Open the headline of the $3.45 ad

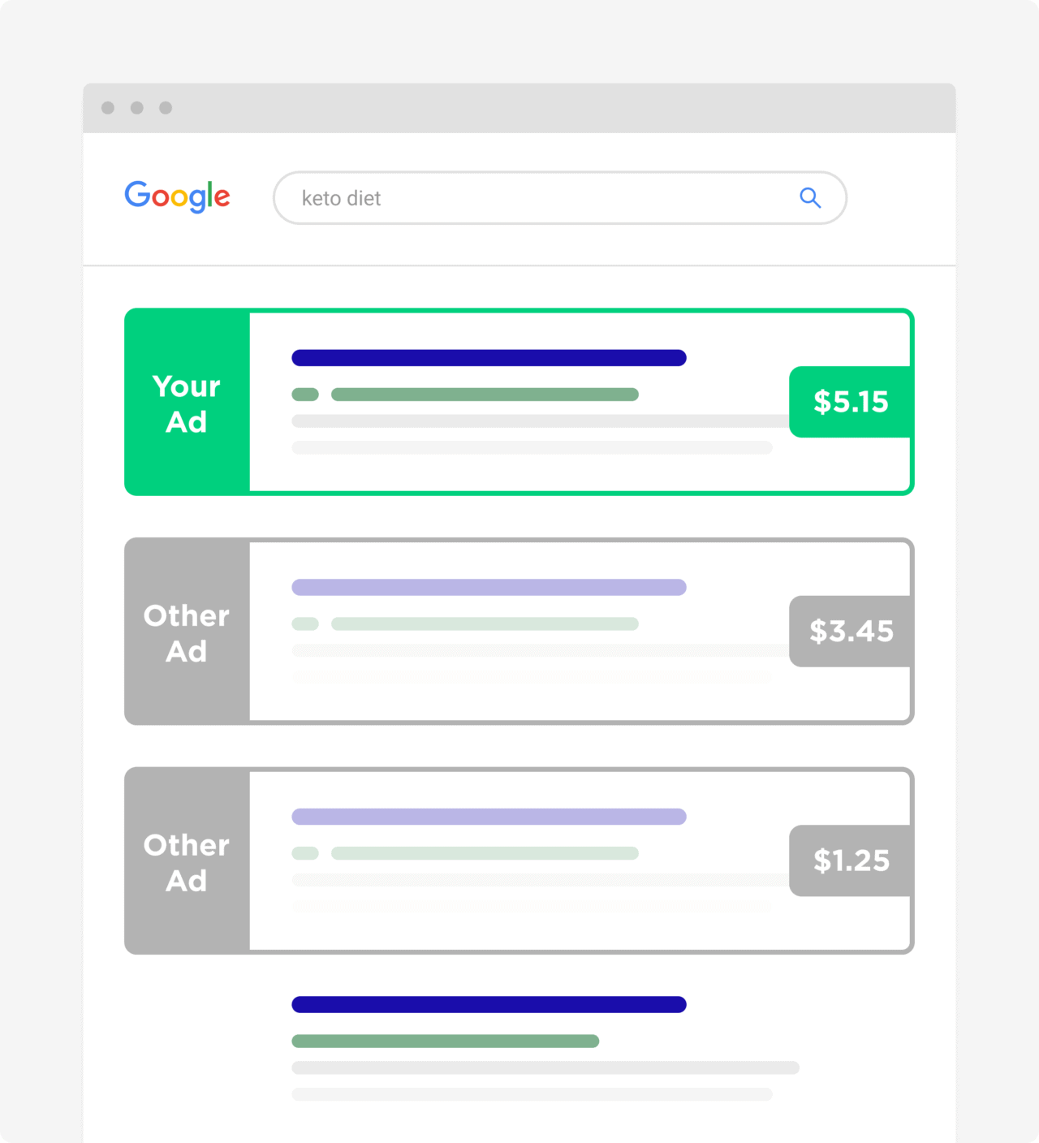[x=489, y=587]
